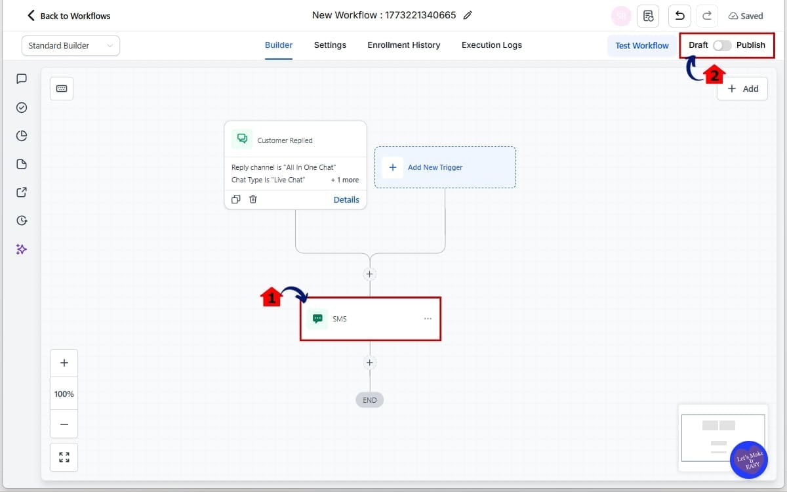This screenshot has width=787, height=492.
Task: Click the fit-to-screen icon
Action: (x=64, y=457)
